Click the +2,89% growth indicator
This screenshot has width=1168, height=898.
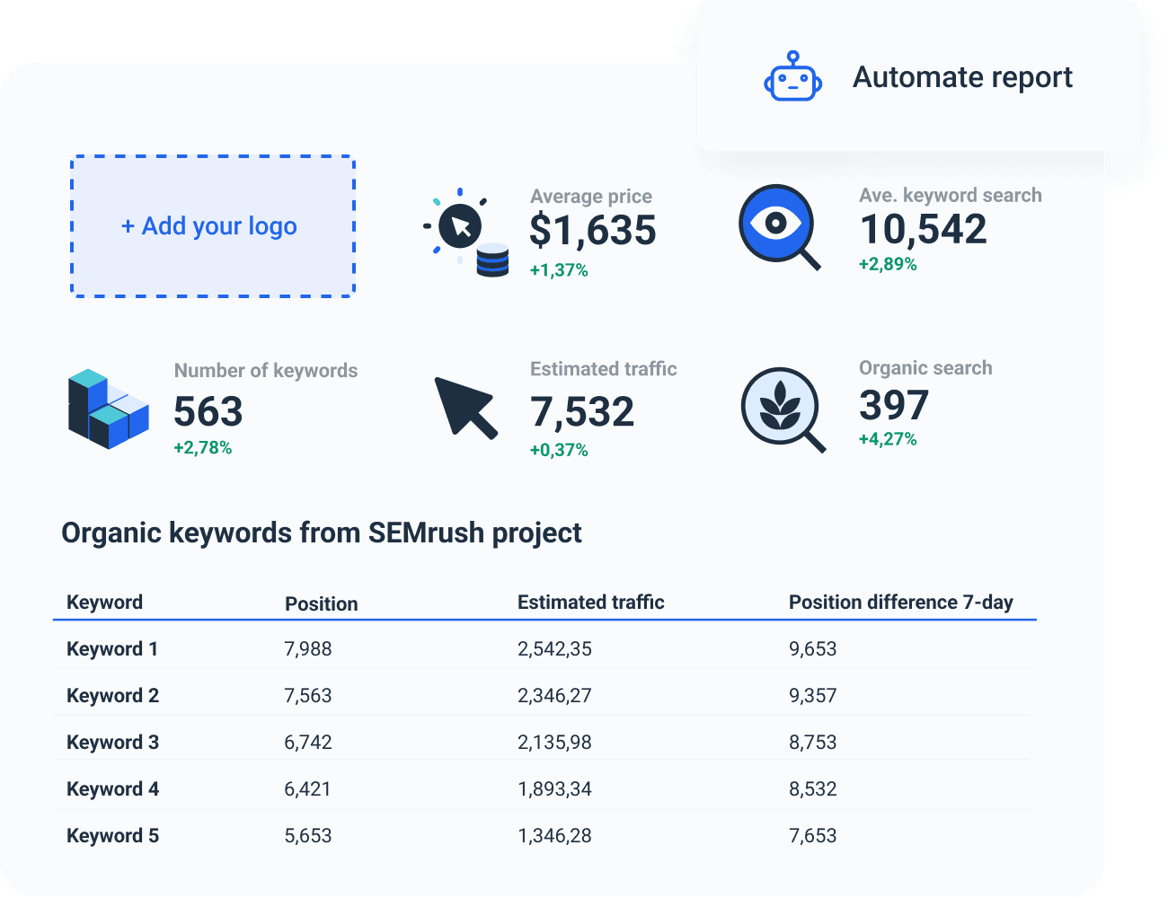[888, 264]
